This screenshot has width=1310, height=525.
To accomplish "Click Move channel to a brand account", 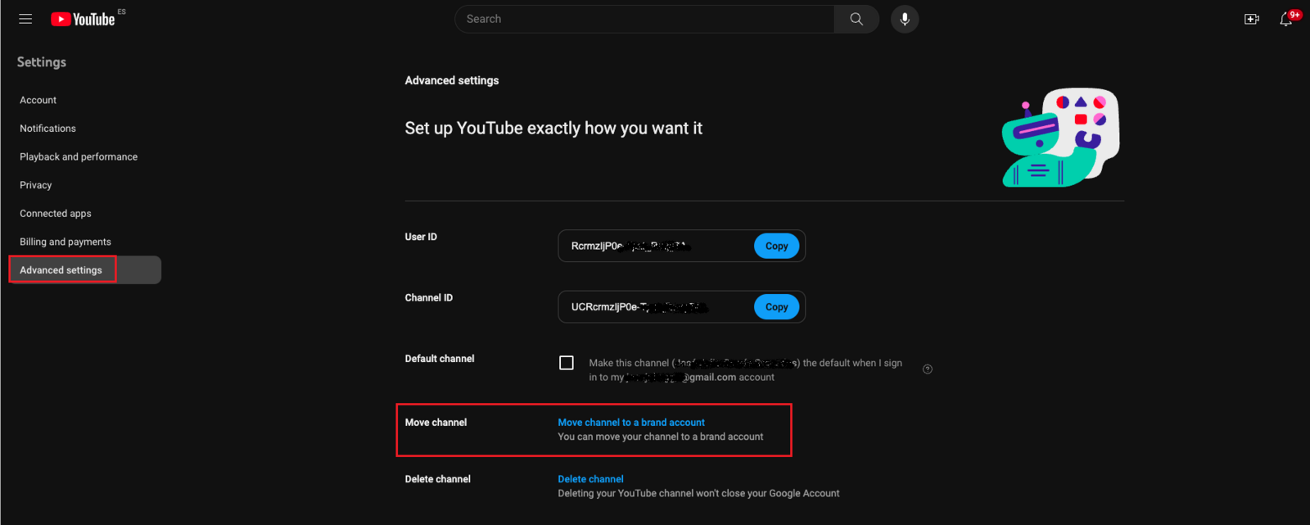I will pyautogui.click(x=631, y=423).
